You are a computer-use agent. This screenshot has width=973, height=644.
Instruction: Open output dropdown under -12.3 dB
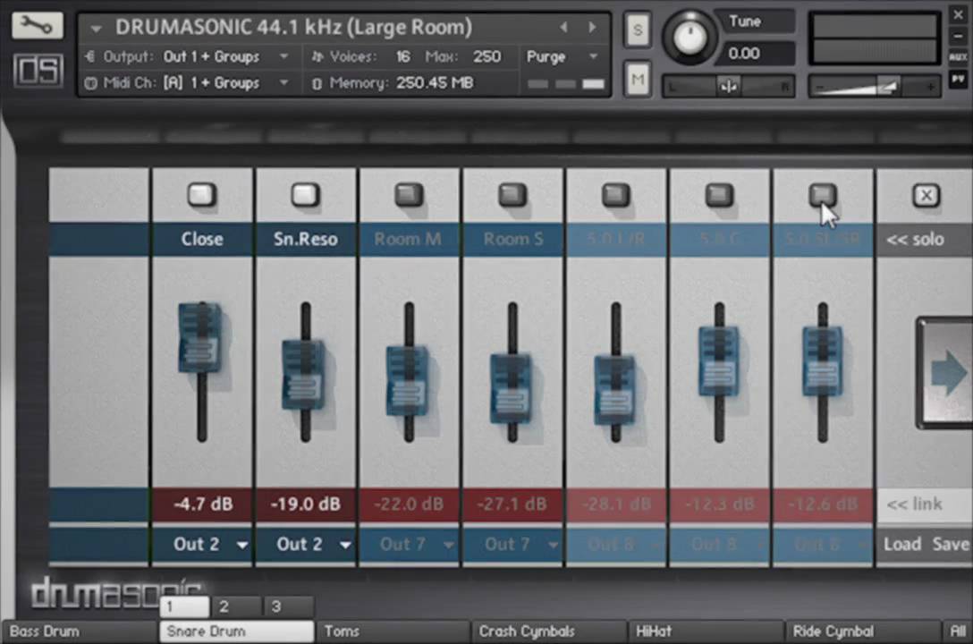click(x=719, y=545)
